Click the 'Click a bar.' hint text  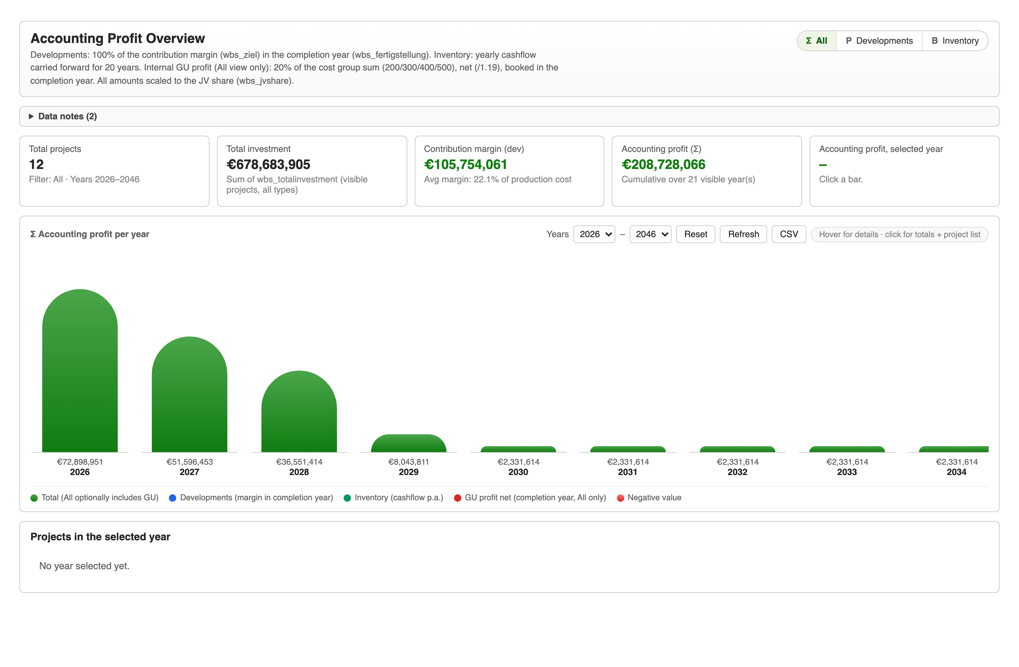point(841,179)
